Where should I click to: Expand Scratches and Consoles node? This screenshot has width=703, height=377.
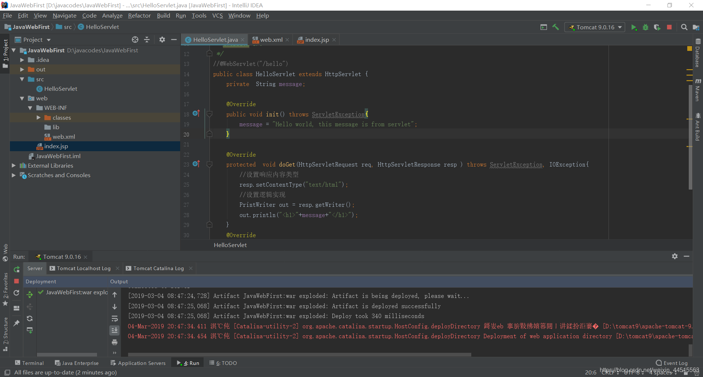click(14, 175)
